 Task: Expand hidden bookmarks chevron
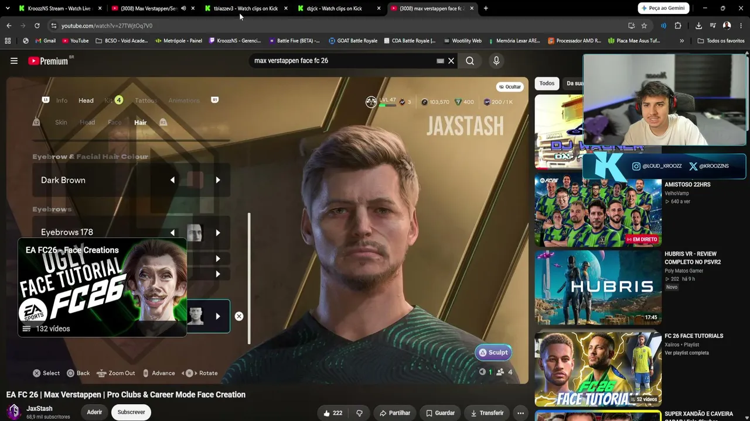681,41
